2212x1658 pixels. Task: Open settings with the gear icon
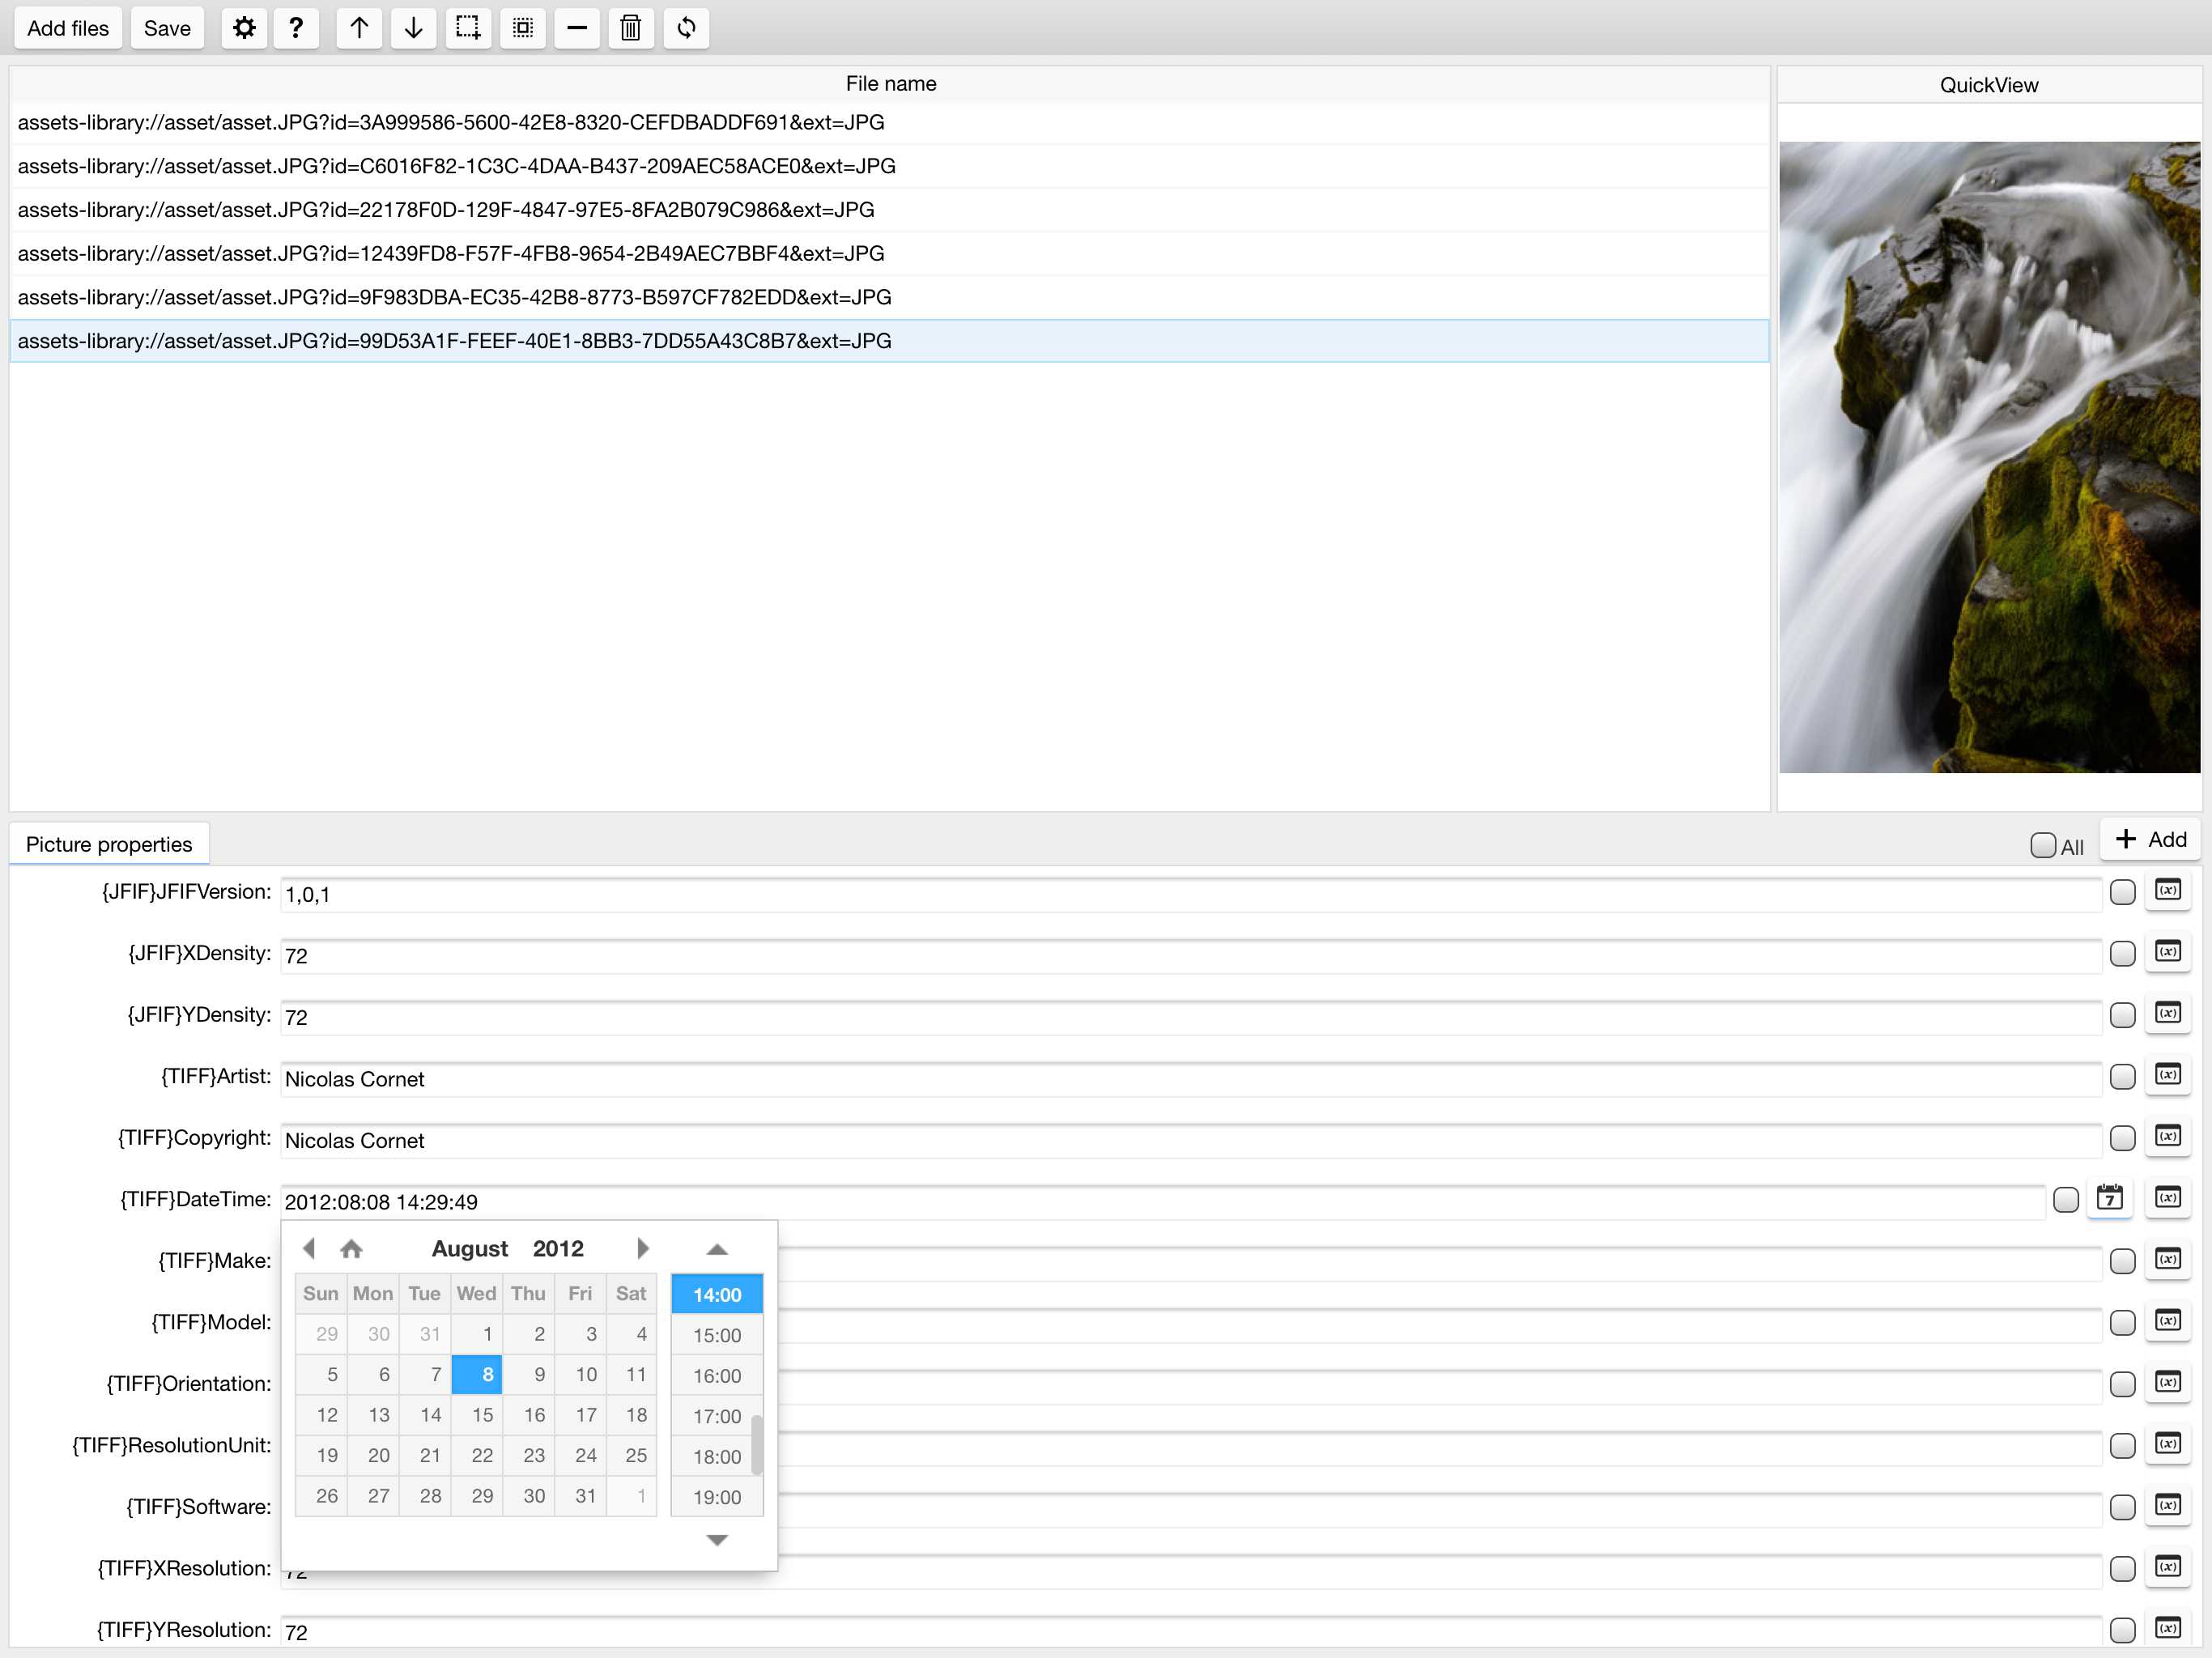pos(244,28)
